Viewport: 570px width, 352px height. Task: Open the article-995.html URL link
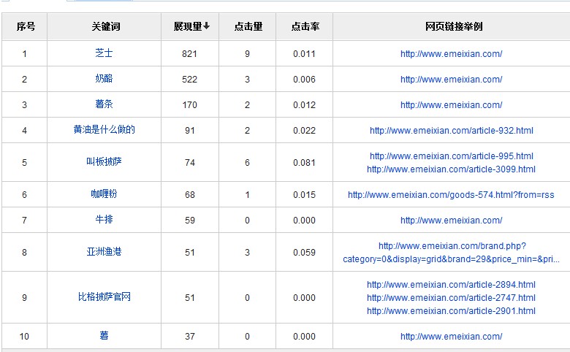coord(451,156)
